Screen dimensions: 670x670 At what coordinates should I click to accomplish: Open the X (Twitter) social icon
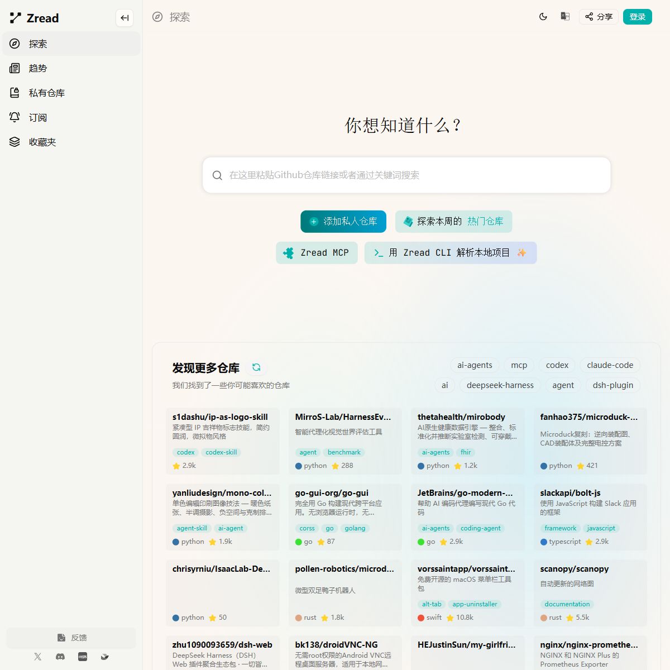(37, 657)
